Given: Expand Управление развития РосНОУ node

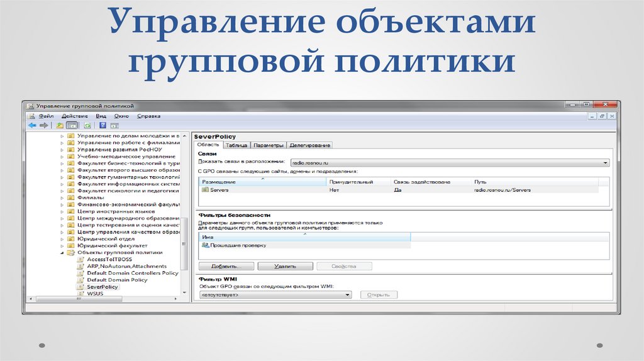Looking at the screenshot, I should click(62, 150).
